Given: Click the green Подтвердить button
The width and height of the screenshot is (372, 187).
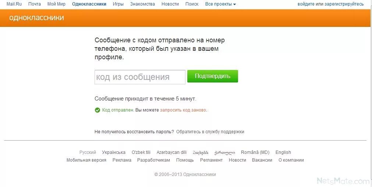Looking at the screenshot, I should [213, 76].
